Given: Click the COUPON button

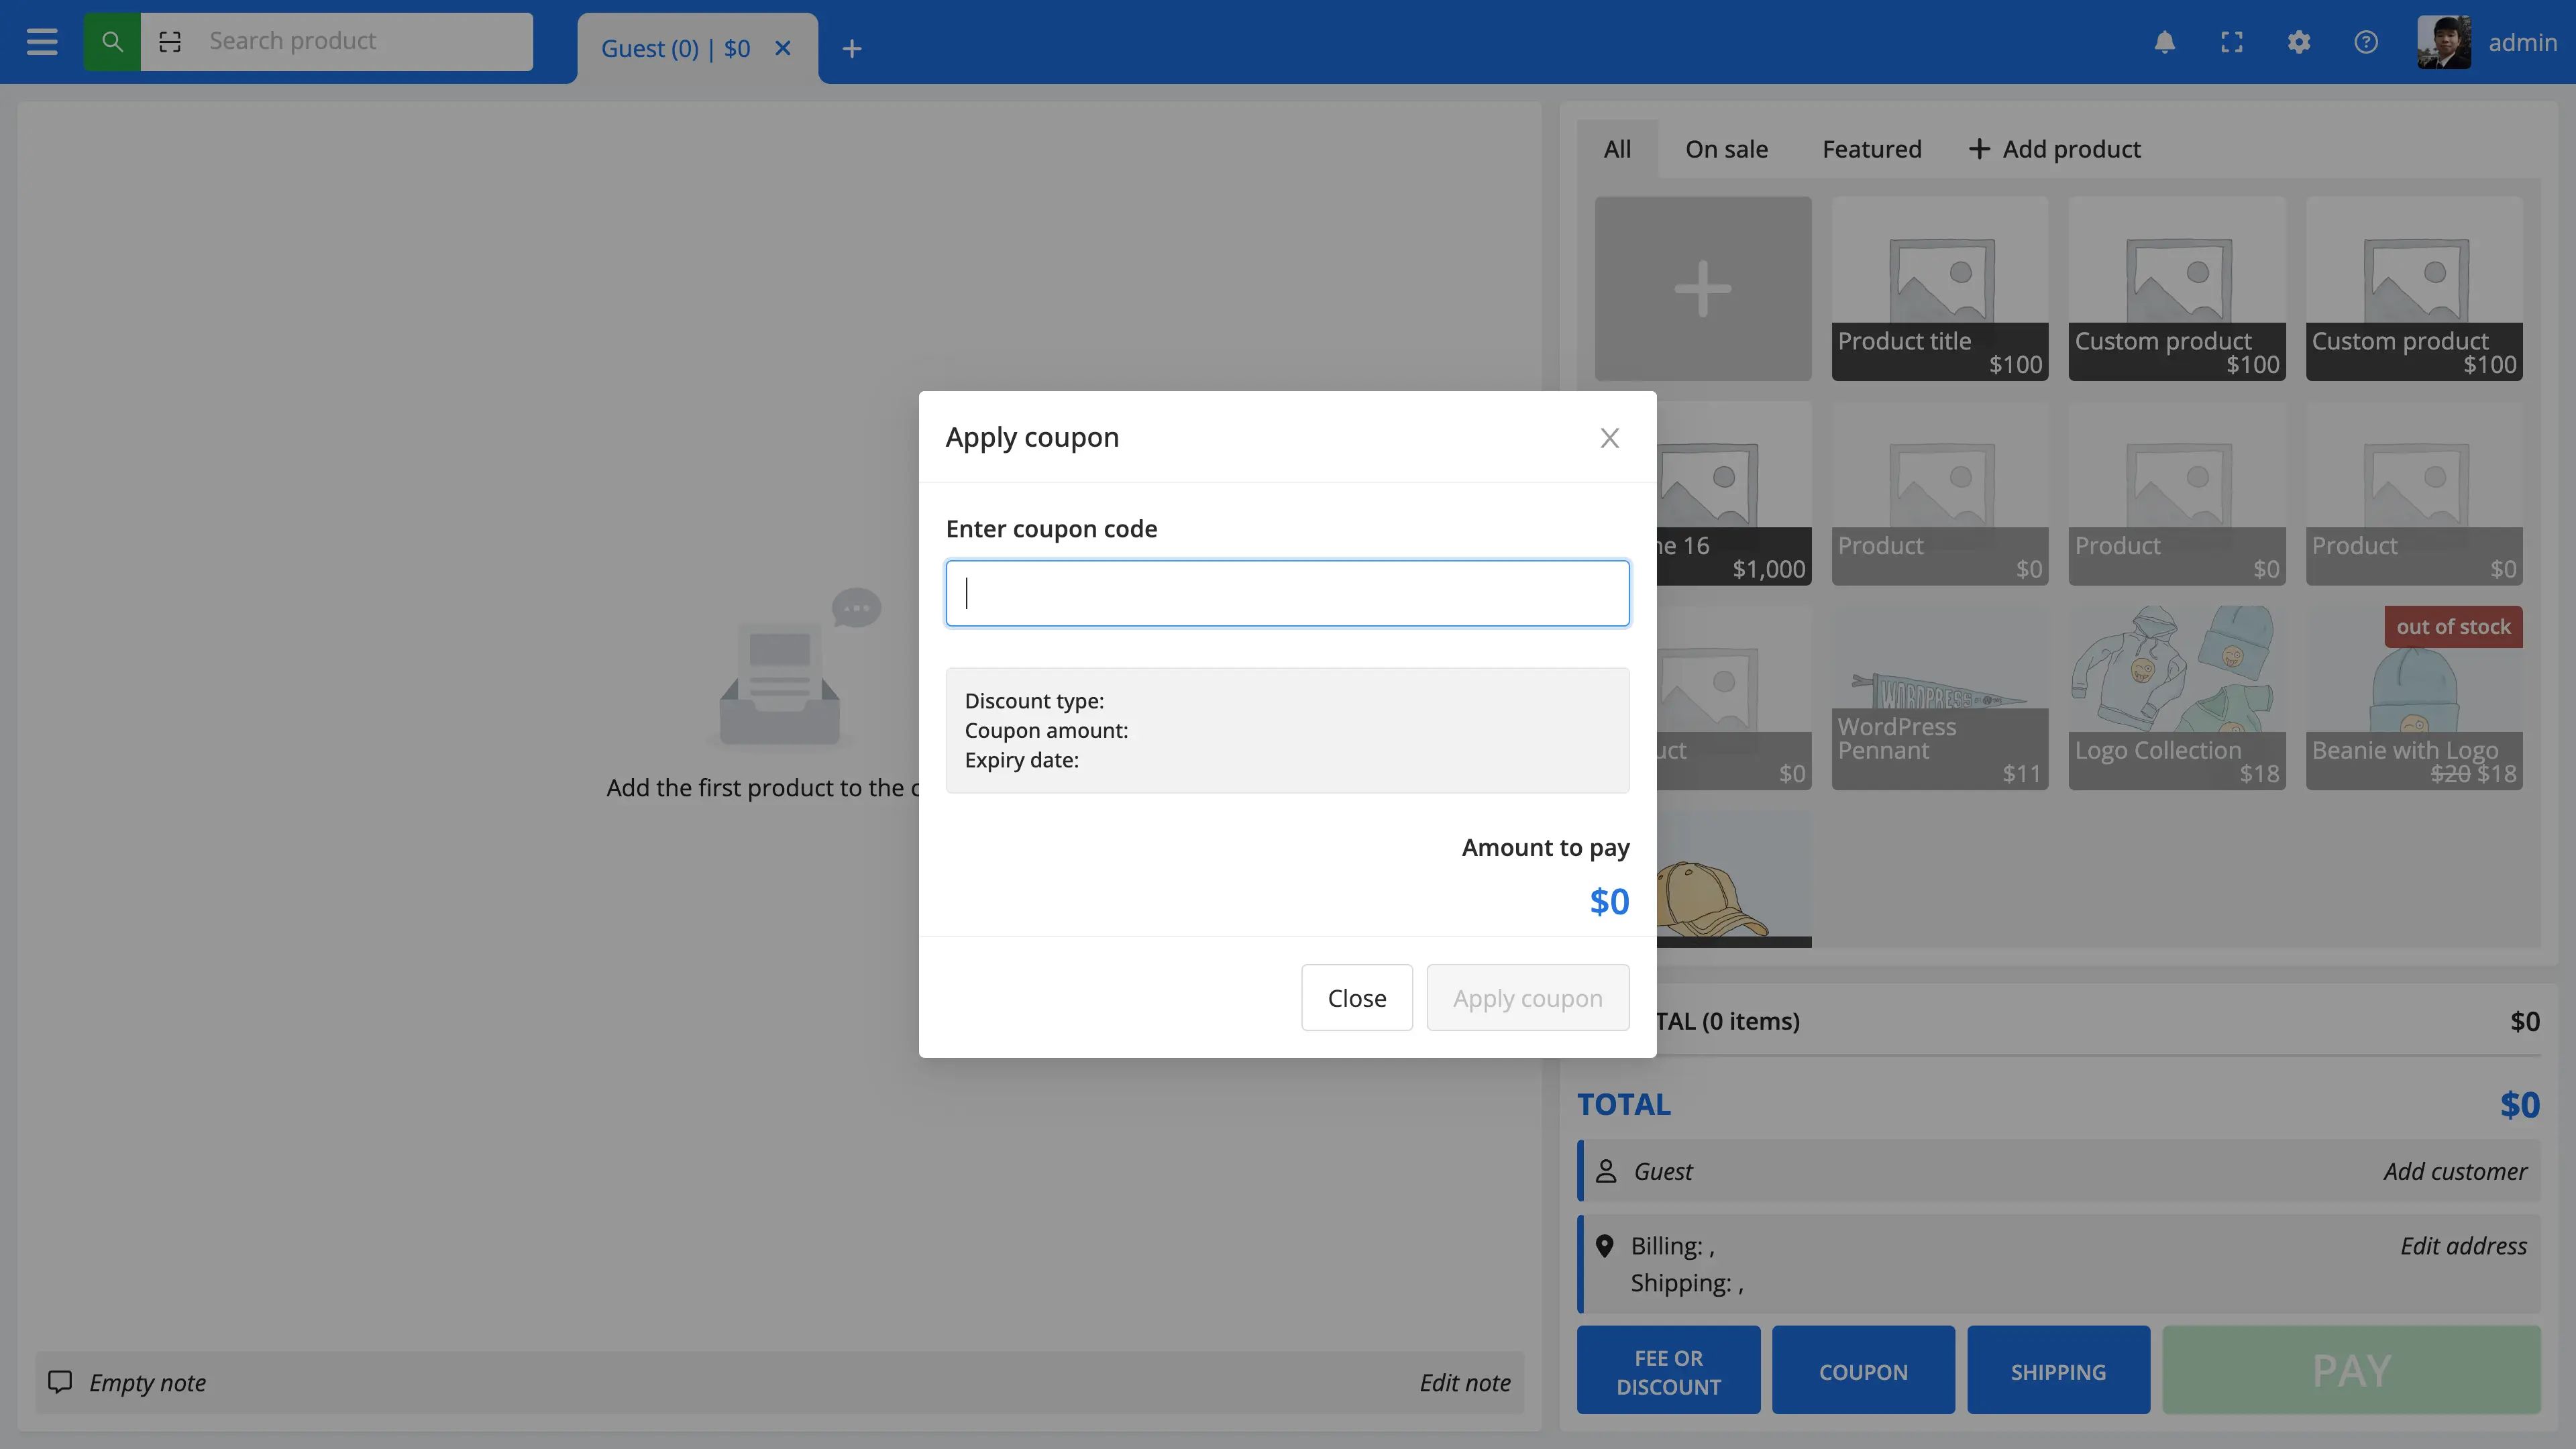Looking at the screenshot, I should [x=1863, y=1371].
